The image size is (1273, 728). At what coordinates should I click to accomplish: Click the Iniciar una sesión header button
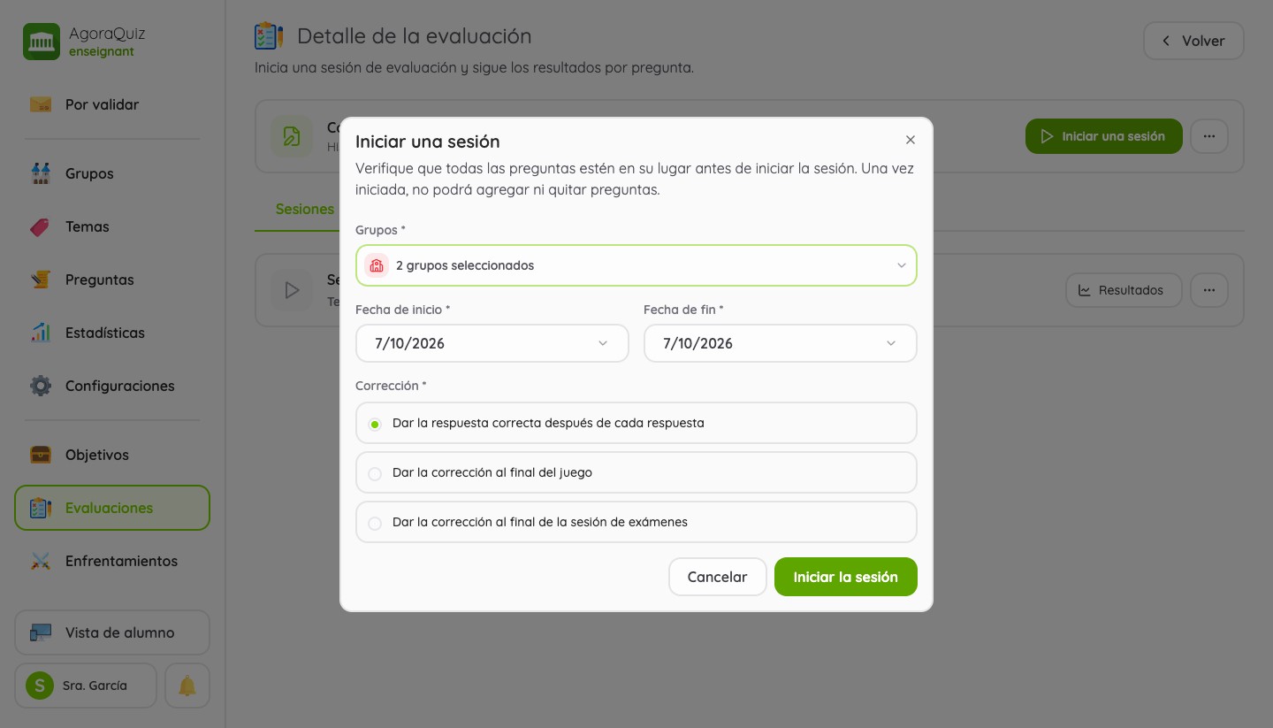(x=1103, y=136)
